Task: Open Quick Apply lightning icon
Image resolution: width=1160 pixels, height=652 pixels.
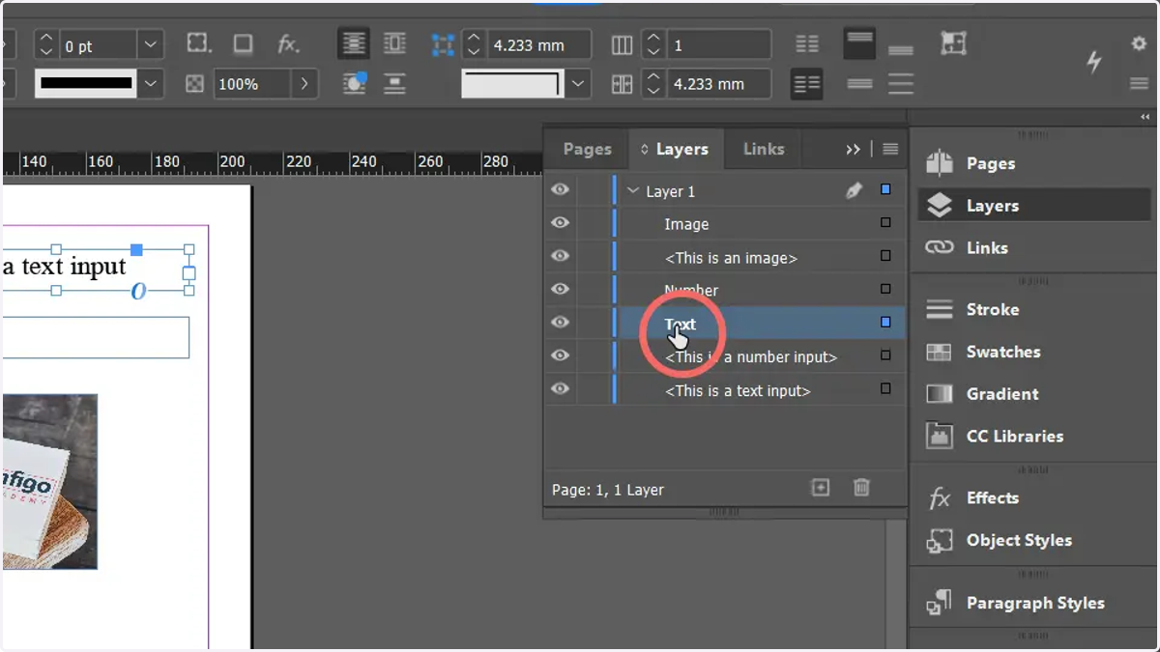Action: click(x=1094, y=62)
